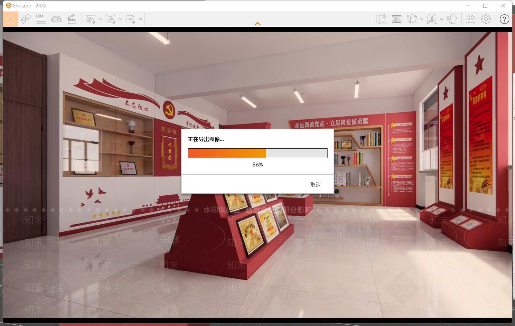This screenshot has height=326, width=515.
Task: Click the Enscape - 2322 window title
Action: (x=30, y=6)
